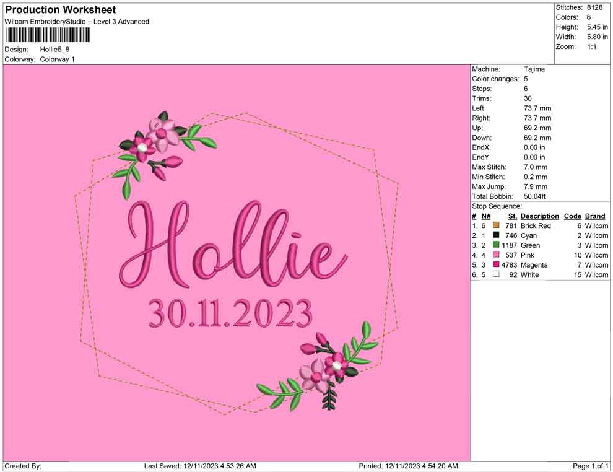Click the Wilcom EmbroideryStudio – Level 3 Advanced text

(x=77, y=22)
